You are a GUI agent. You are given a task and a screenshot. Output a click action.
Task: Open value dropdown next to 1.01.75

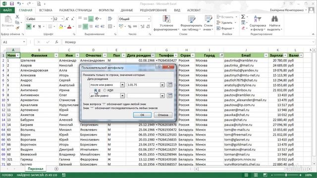(162, 85)
